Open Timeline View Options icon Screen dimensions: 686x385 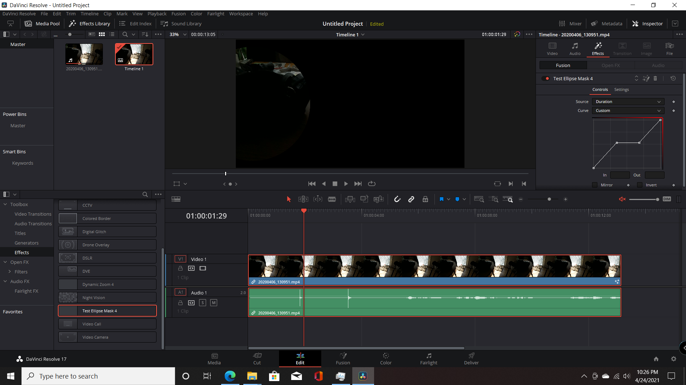pyautogui.click(x=176, y=199)
